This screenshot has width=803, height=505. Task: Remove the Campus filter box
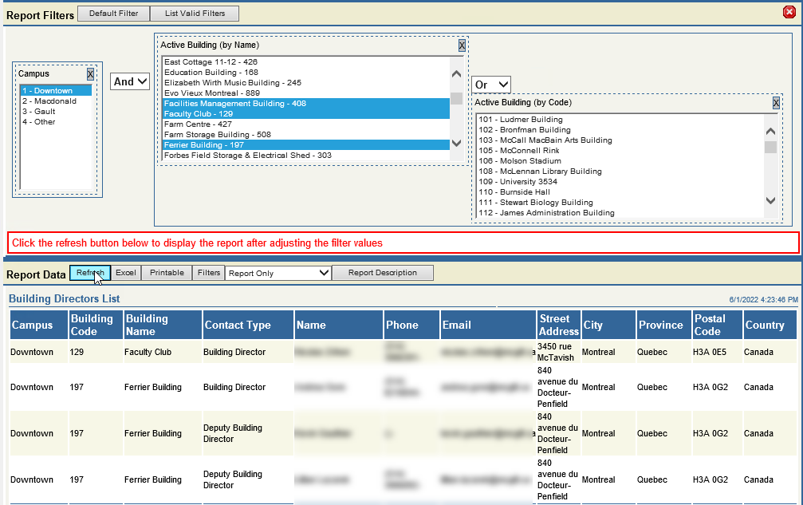tap(90, 74)
